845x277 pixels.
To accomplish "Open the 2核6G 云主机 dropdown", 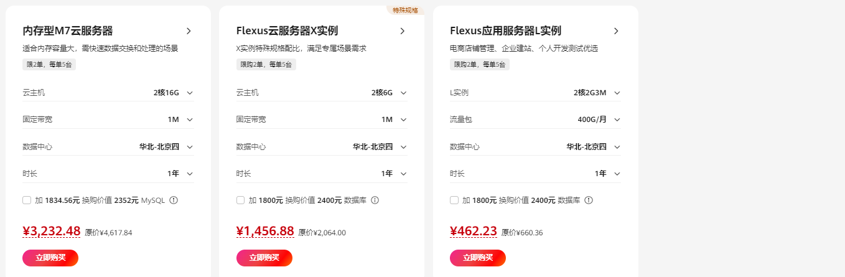I will (x=403, y=93).
